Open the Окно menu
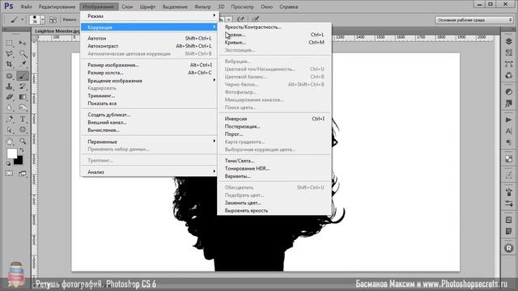This screenshot has width=518, height=291. tap(266, 6)
